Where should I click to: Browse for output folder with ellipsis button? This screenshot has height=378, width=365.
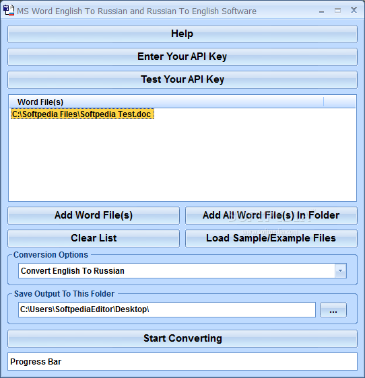point(333,310)
